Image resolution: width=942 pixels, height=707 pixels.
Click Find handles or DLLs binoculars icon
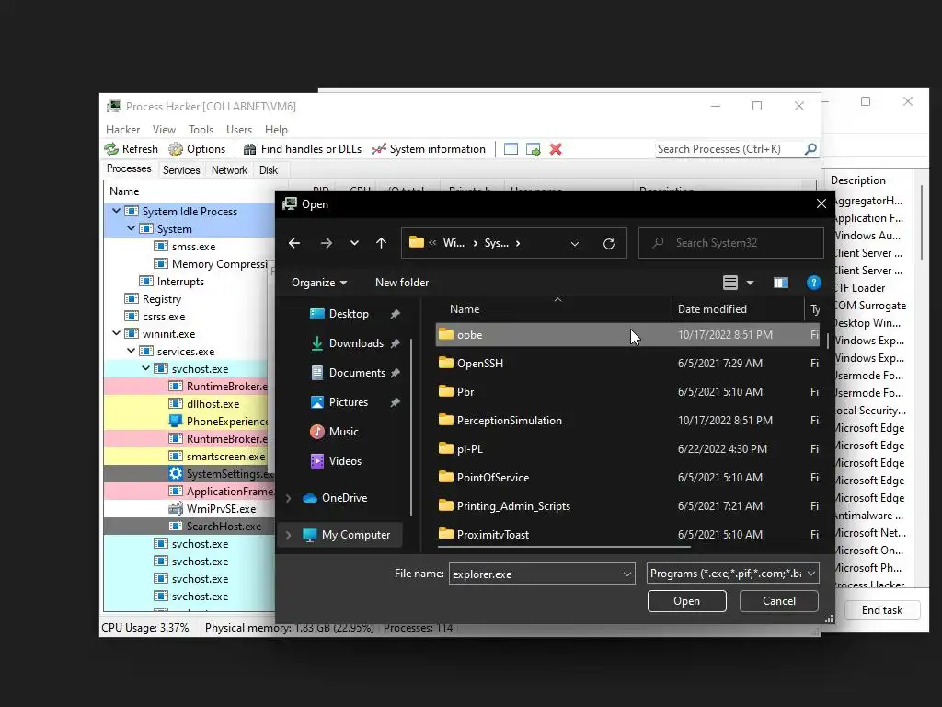250,149
